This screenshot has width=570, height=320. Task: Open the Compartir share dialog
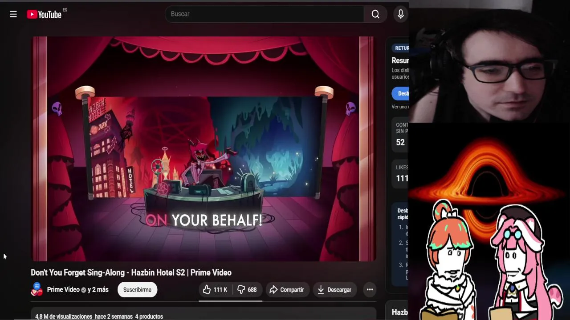point(287,290)
